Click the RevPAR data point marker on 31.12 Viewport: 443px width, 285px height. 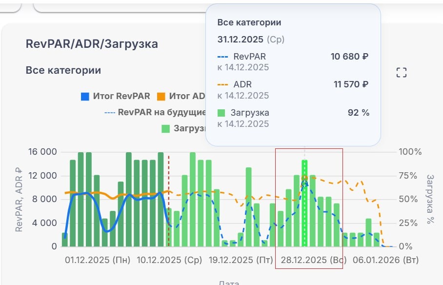(x=304, y=184)
